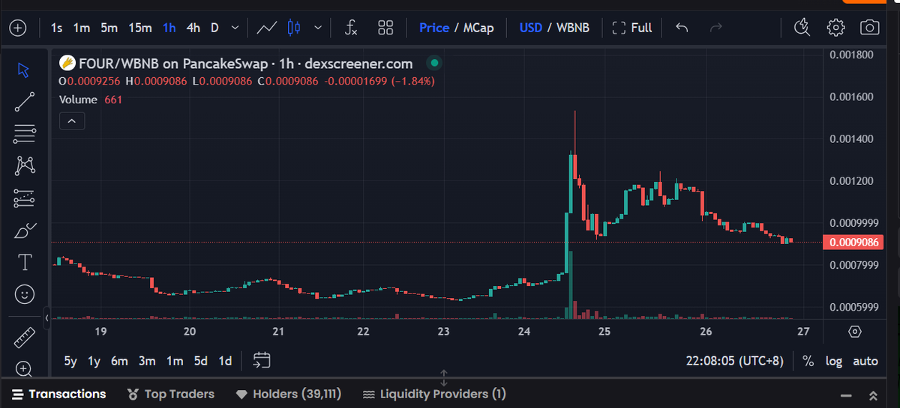Select the pattern XABCD tool
Viewport: 900px width, 408px height.
(24, 165)
